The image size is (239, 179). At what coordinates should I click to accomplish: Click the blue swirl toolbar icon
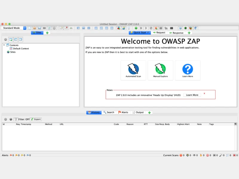[196, 28]
